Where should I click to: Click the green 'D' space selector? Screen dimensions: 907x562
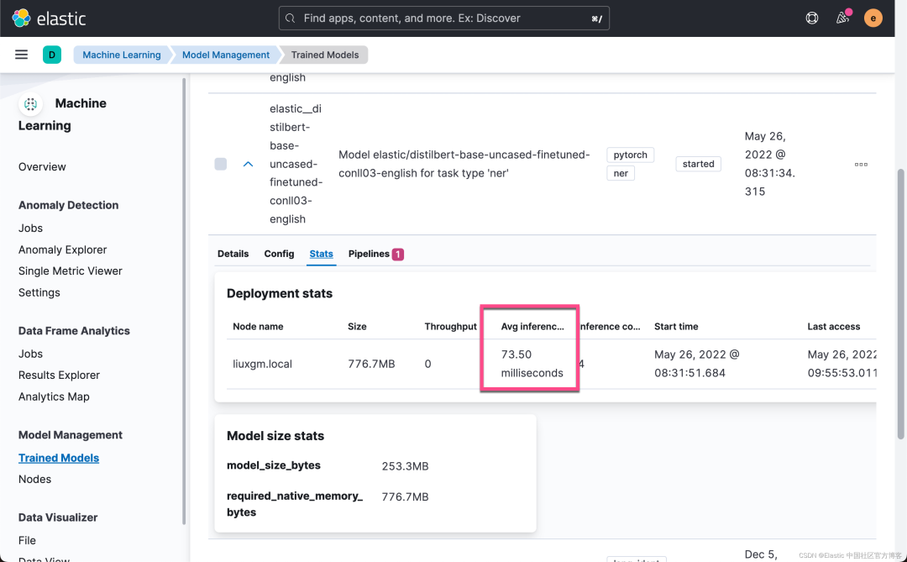coord(52,55)
